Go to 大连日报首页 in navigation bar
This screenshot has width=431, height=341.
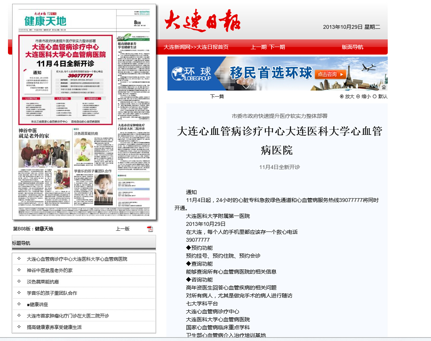tap(213, 47)
